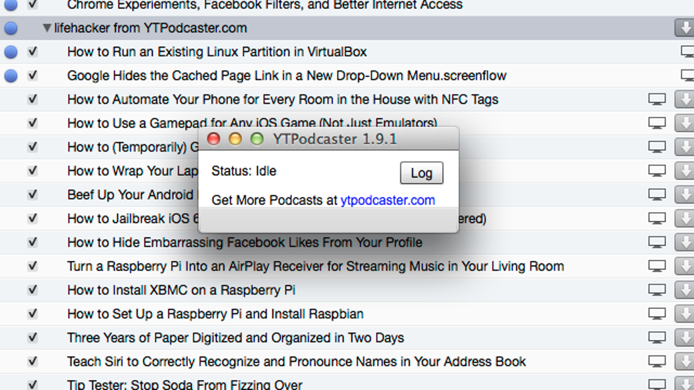
Task: Download the Automate Your Phone NFC Tags episode
Action: pos(684,99)
